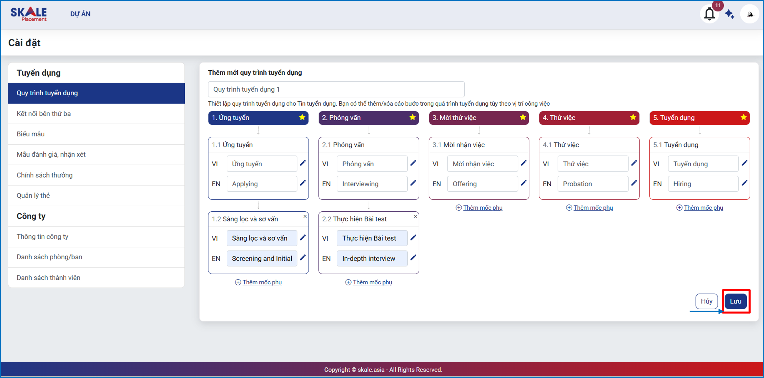The height and width of the screenshot is (378, 764).
Task: Remove sub-step 1.2 Sàng lọc và sơ vấn
Action: 305,217
